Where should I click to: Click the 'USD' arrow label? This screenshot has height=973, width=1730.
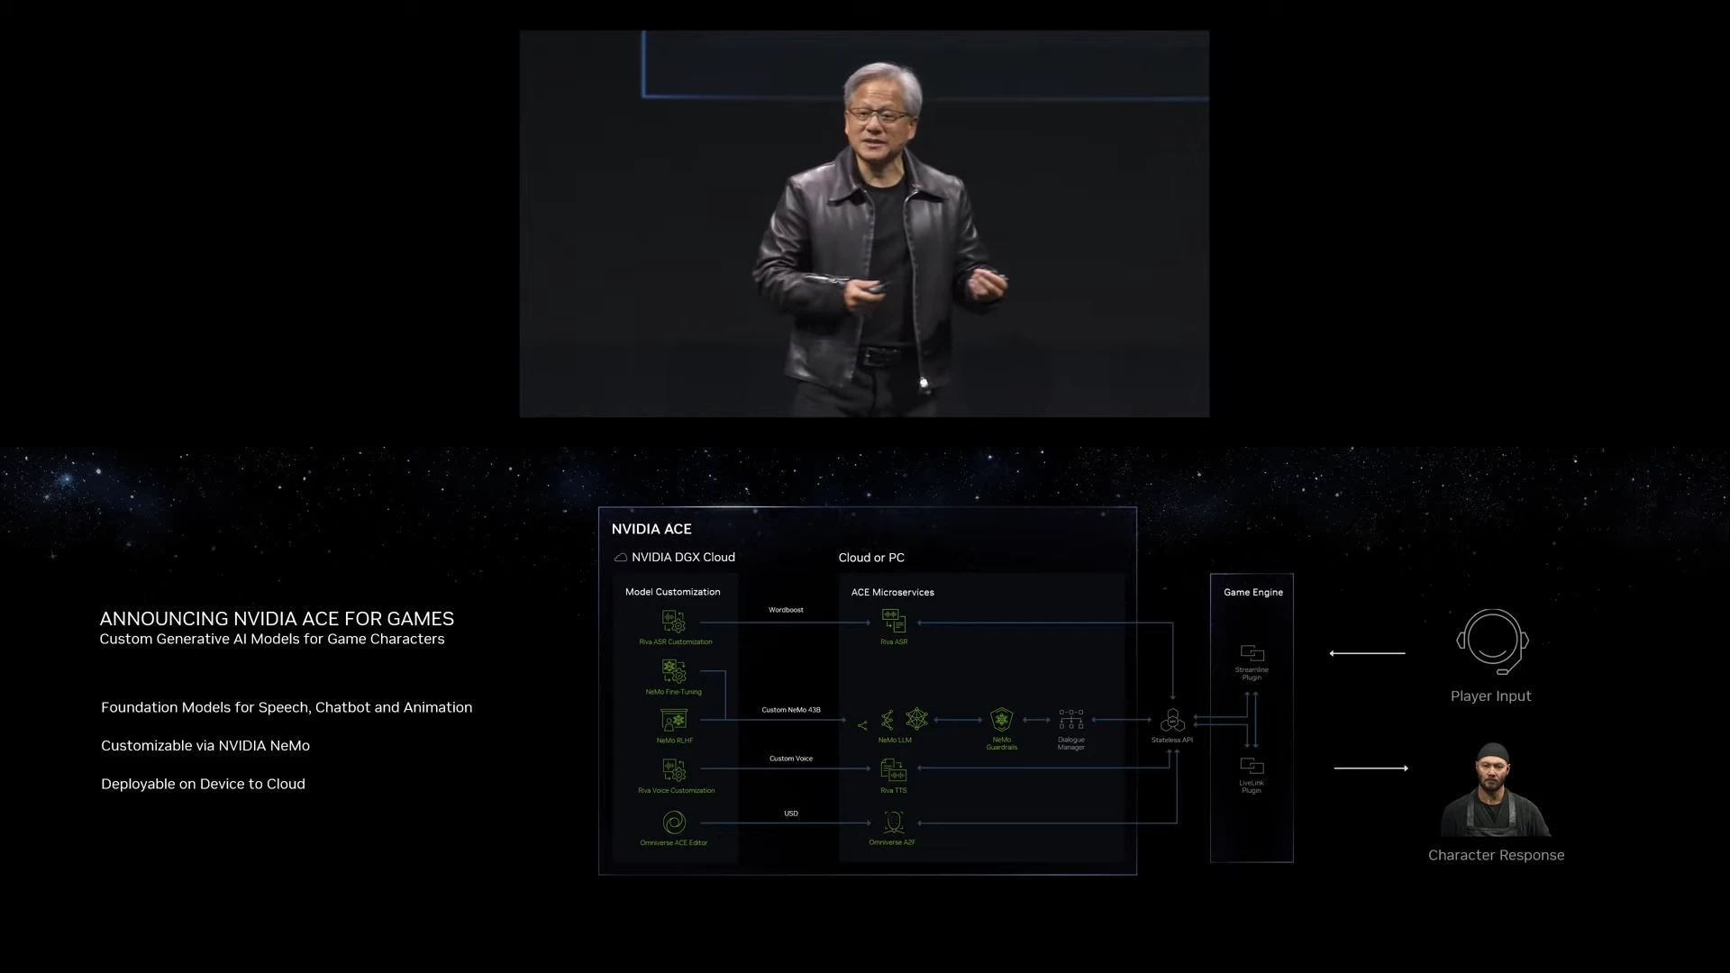[791, 814]
